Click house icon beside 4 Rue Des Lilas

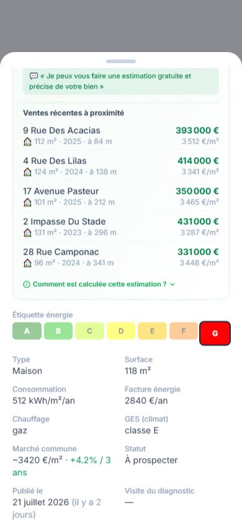click(x=27, y=172)
